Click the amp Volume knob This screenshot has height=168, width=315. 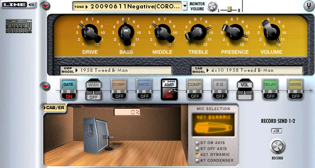[x=271, y=32]
